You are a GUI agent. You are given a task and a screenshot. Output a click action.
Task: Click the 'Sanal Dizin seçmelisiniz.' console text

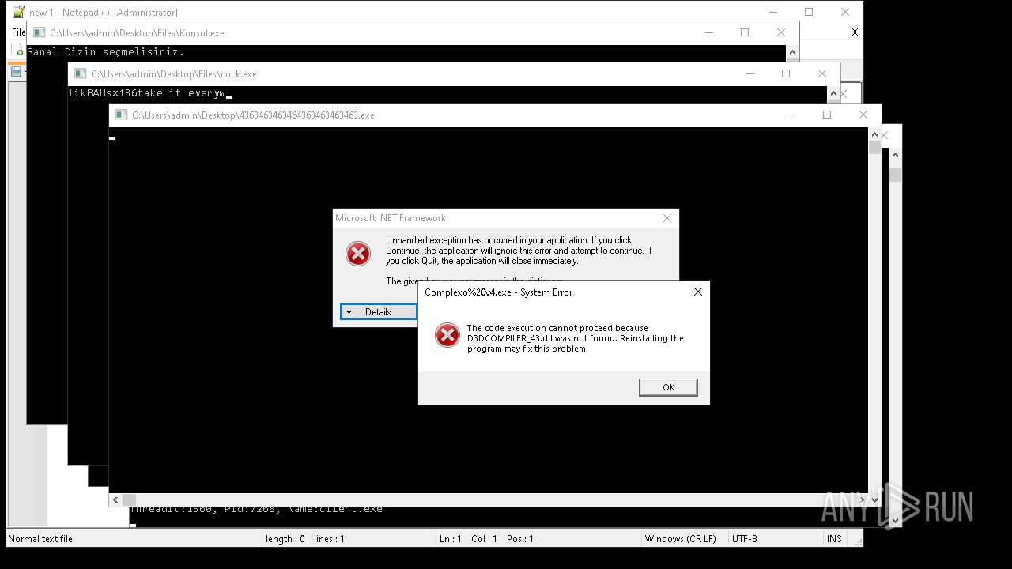(106, 52)
